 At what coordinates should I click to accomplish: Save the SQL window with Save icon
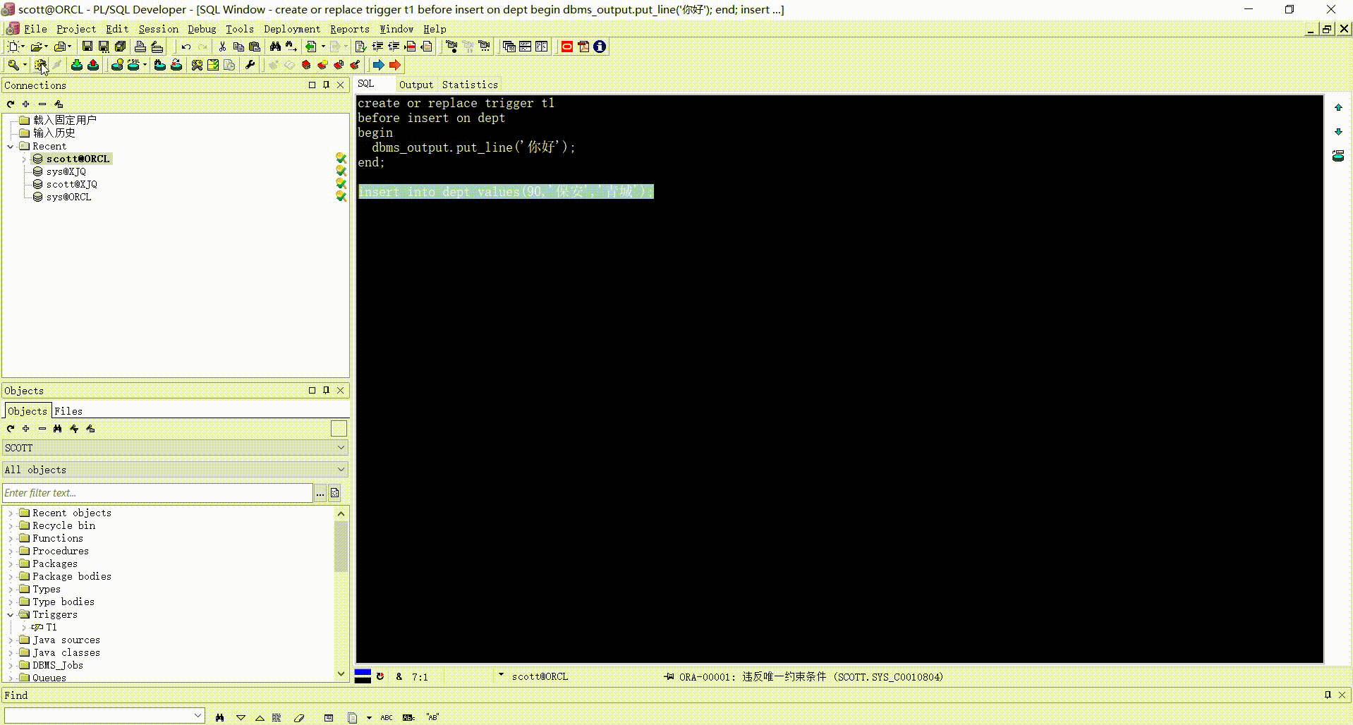click(87, 47)
